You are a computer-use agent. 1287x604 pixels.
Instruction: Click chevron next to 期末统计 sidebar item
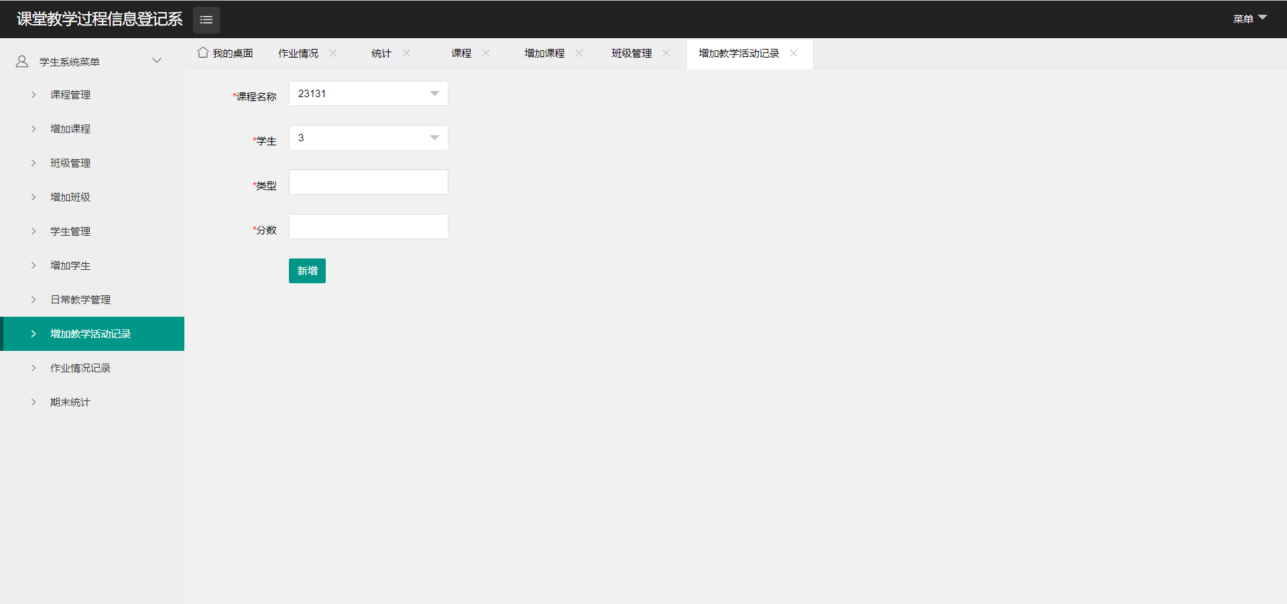click(34, 402)
